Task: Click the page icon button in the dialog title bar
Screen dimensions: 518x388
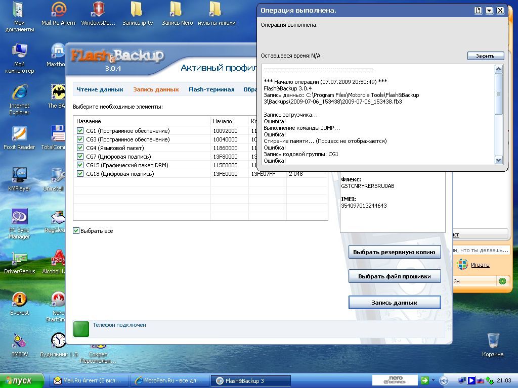Action: [x=478, y=11]
